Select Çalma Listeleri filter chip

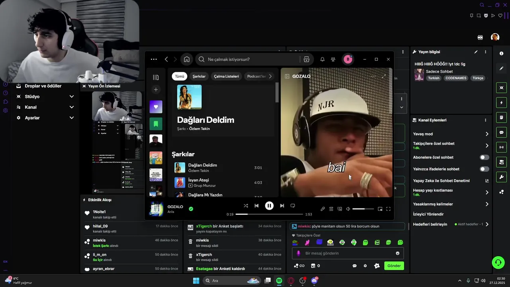click(226, 76)
